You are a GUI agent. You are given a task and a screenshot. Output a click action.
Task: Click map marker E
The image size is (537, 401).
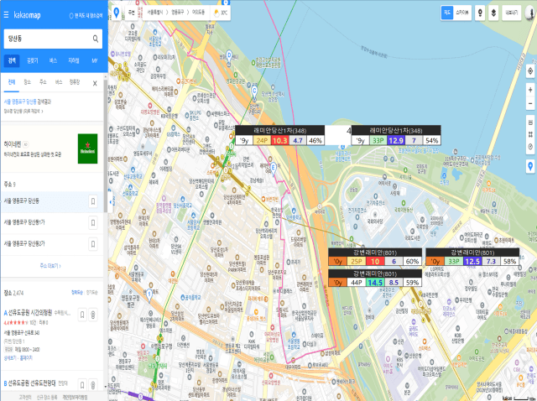274,169
